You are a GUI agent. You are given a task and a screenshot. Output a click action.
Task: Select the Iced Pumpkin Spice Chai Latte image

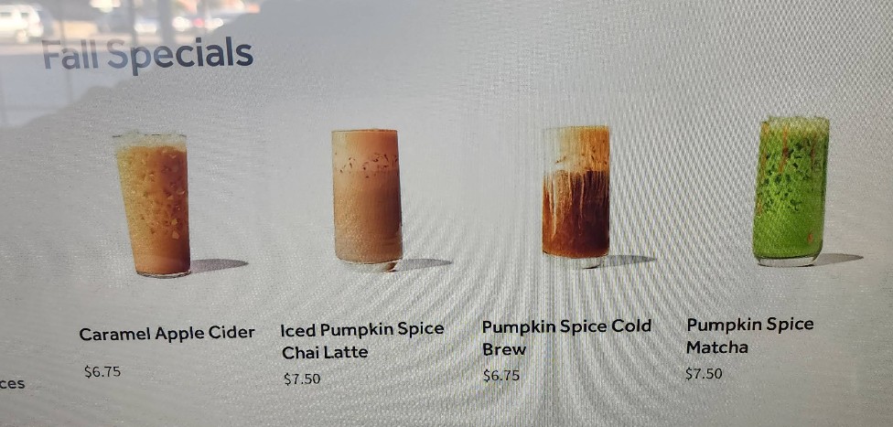pos(367,199)
